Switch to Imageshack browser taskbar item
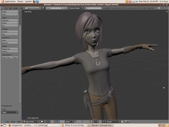Screen dimensions: 169x127 (21, 125)
